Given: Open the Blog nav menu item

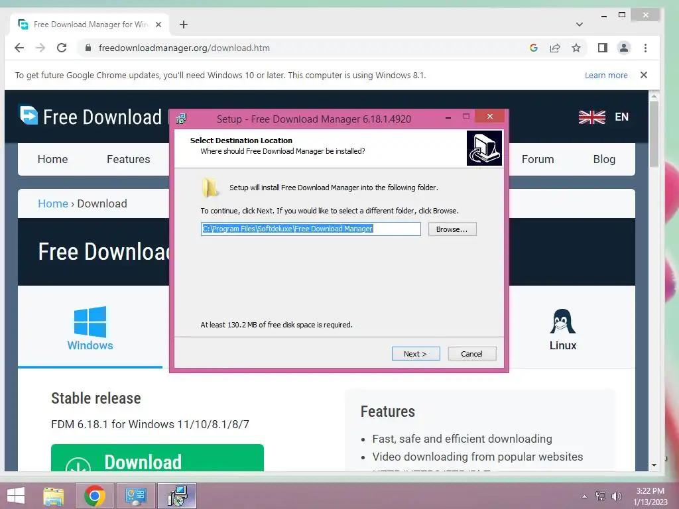Looking at the screenshot, I should (x=604, y=159).
